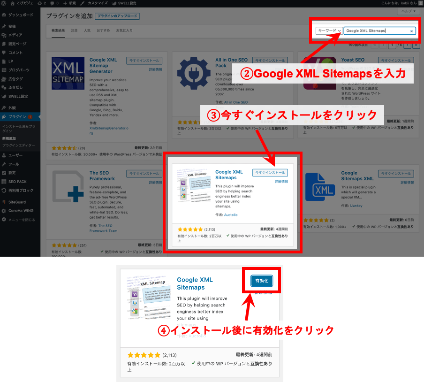Switch to 検索結果 tab
The width and height of the screenshot is (424, 382).
(x=58, y=31)
